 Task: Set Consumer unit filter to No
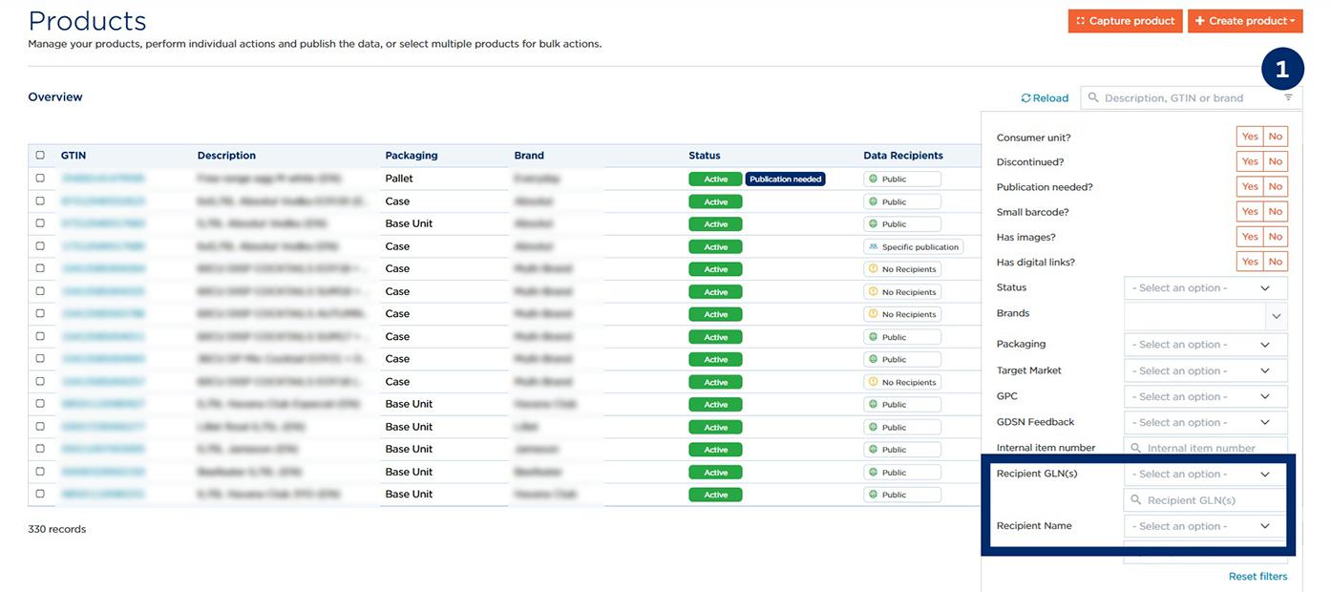point(1276,137)
